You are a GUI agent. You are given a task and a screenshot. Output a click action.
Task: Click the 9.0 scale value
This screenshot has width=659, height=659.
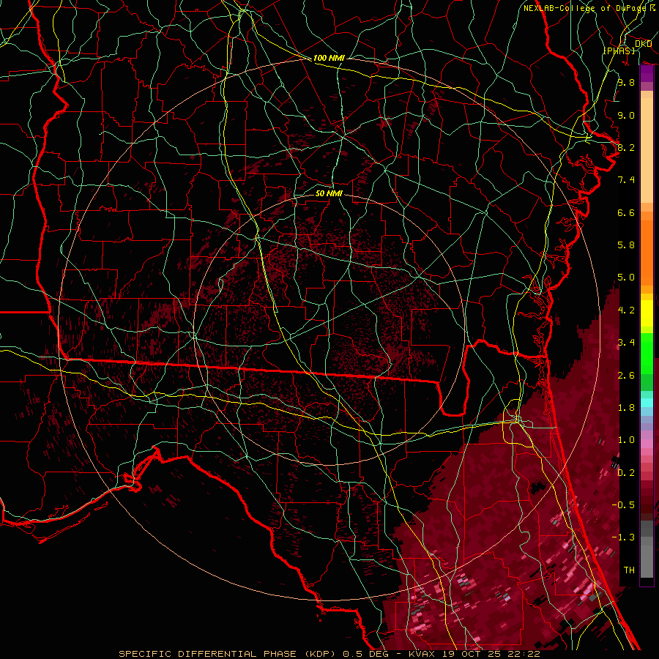[x=626, y=115]
